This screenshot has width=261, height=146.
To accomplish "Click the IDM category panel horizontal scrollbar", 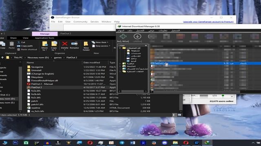I will coord(133,91).
